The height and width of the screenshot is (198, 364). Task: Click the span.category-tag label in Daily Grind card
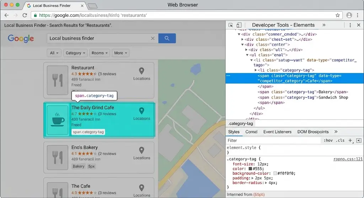(x=88, y=132)
